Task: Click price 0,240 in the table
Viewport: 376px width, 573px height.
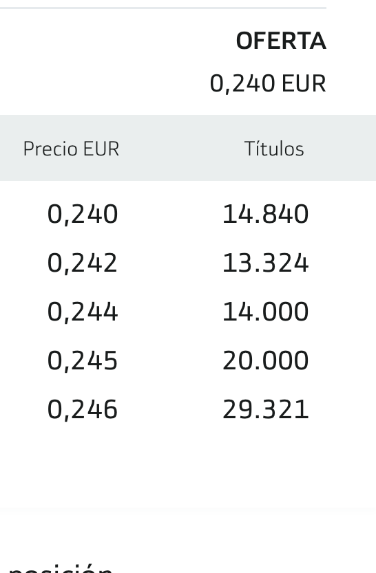Action: 83,214
